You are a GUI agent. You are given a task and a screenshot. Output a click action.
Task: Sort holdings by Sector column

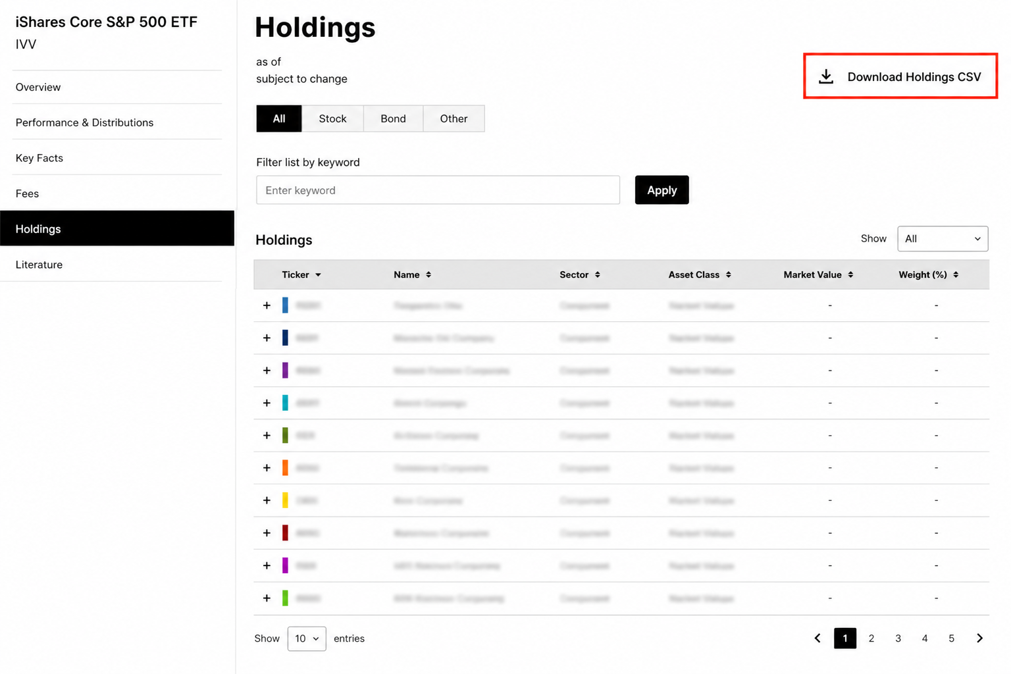click(580, 274)
